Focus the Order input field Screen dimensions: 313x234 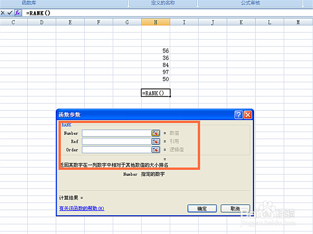click(117, 150)
